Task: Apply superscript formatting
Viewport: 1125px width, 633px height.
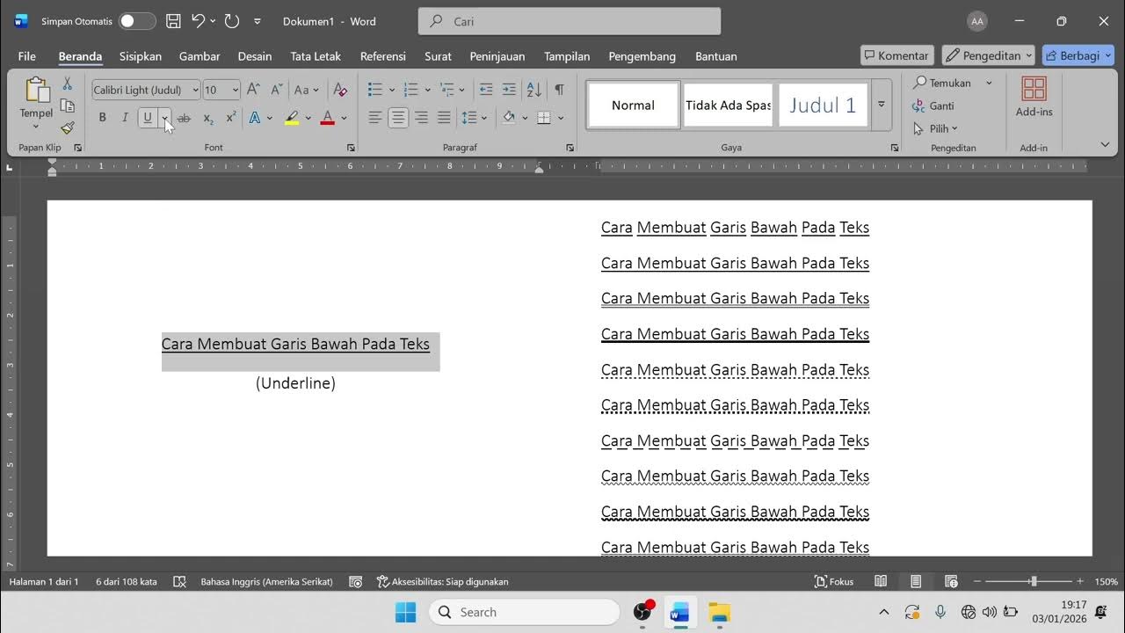Action: click(x=230, y=118)
